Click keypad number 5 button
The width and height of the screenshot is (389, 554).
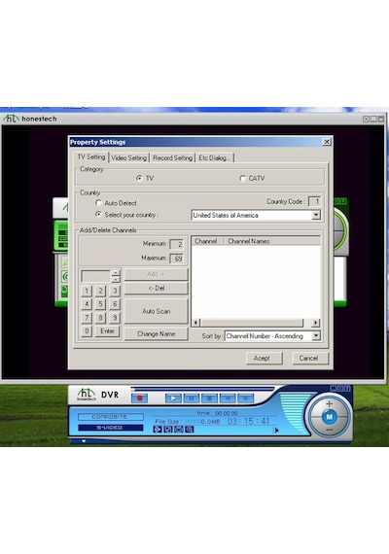pyautogui.click(x=100, y=304)
